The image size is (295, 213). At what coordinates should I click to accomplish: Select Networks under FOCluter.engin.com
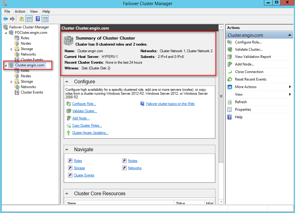(x=28, y=54)
